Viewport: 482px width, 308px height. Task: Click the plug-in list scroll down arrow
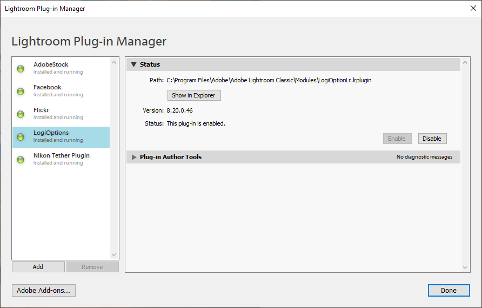pos(113,255)
